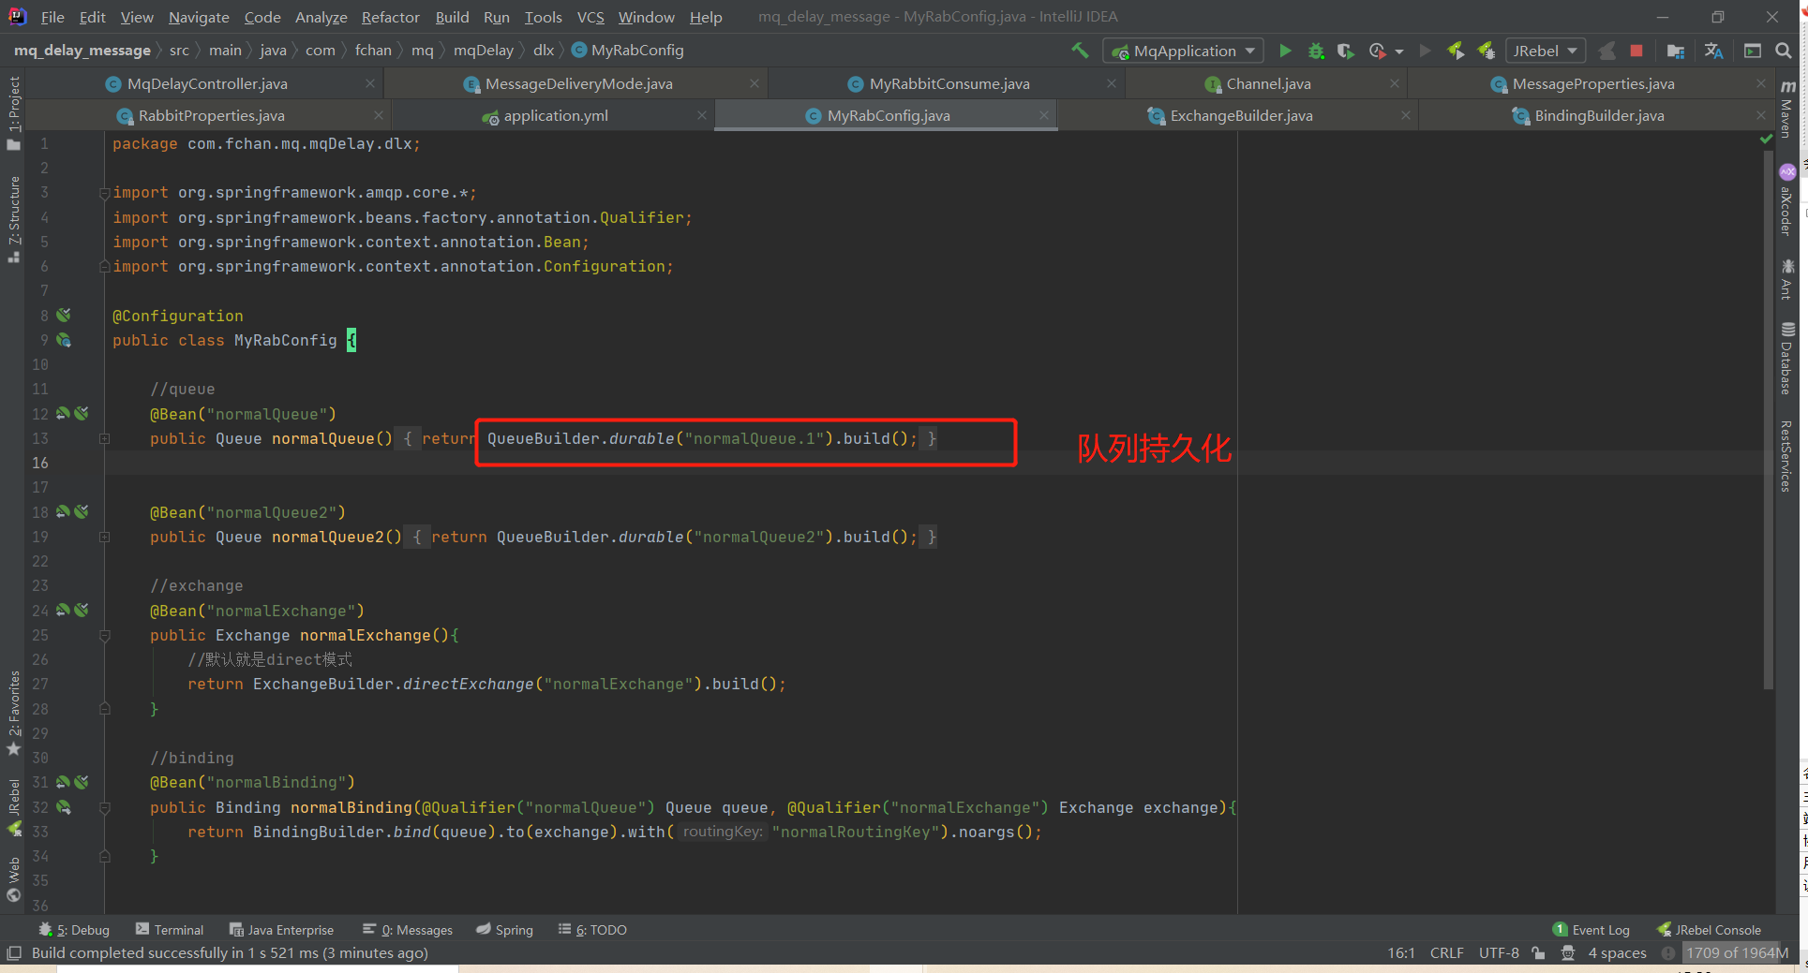Expand the folded imports on line 3

(x=104, y=193)
